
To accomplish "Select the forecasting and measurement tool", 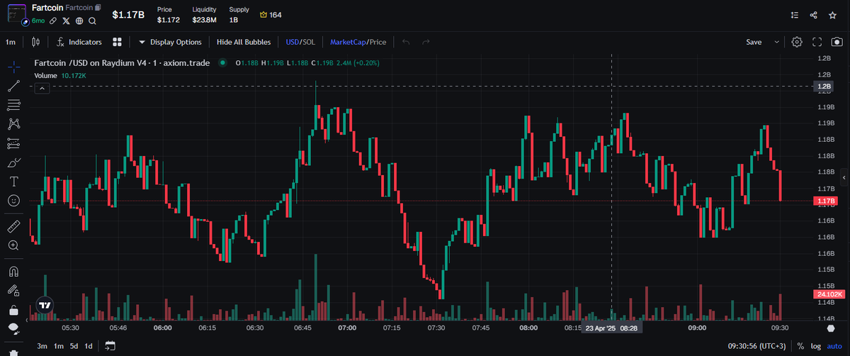I will [x=13, y=143].
